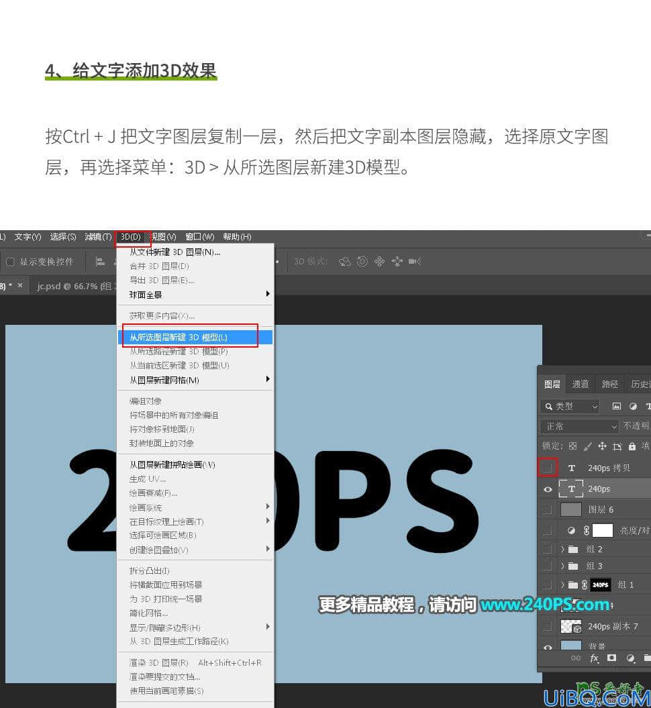Open the 显示/隐藏多边形(H) submenu
The width and height of the screenshot is (651, 708).
pyautogui.click(x=195, y=627)
